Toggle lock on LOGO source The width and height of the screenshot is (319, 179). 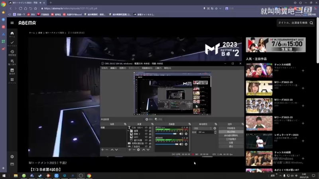pos(150,137)
